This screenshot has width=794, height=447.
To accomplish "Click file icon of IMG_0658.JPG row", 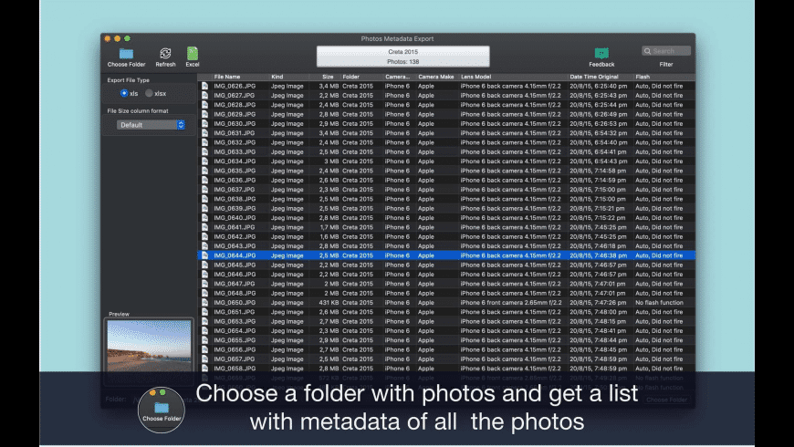I will tap(205, 369).
